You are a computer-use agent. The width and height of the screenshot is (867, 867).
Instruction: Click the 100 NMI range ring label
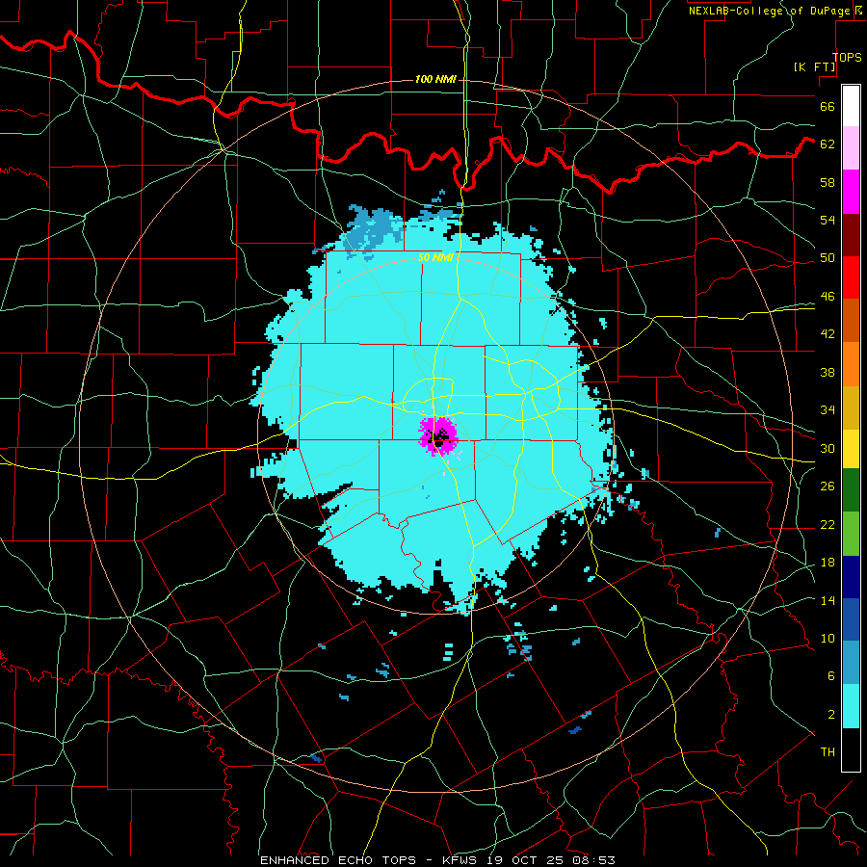[x=435, y=79]
